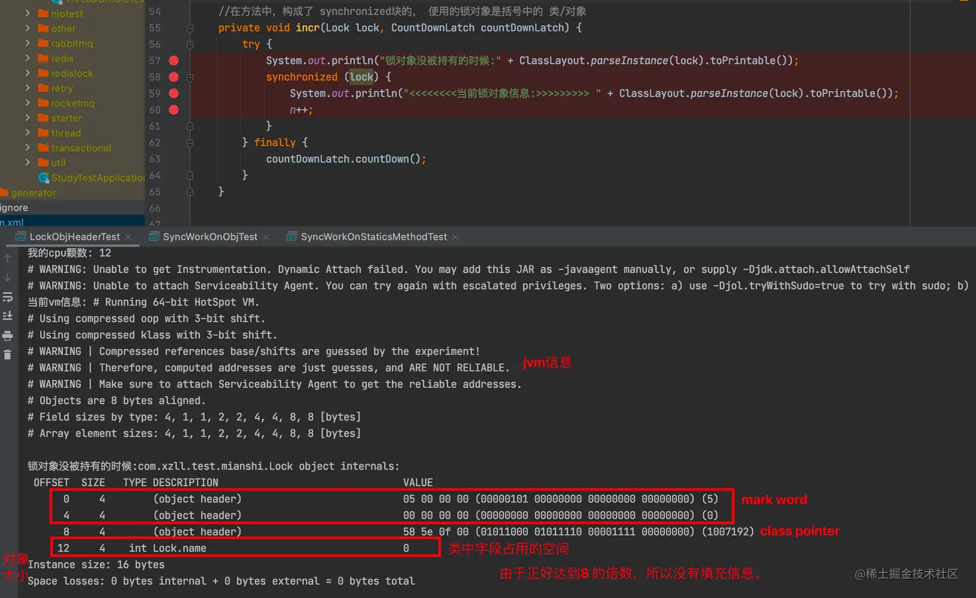The height and width of the screenshot is (598, 976).
Task: Click the SyncWorkOnStaticsMethodTest run tab icon
Action: [292, 237]
